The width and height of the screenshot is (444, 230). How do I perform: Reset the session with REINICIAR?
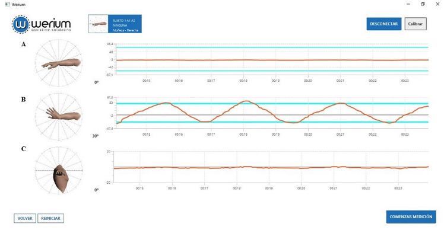50,218
